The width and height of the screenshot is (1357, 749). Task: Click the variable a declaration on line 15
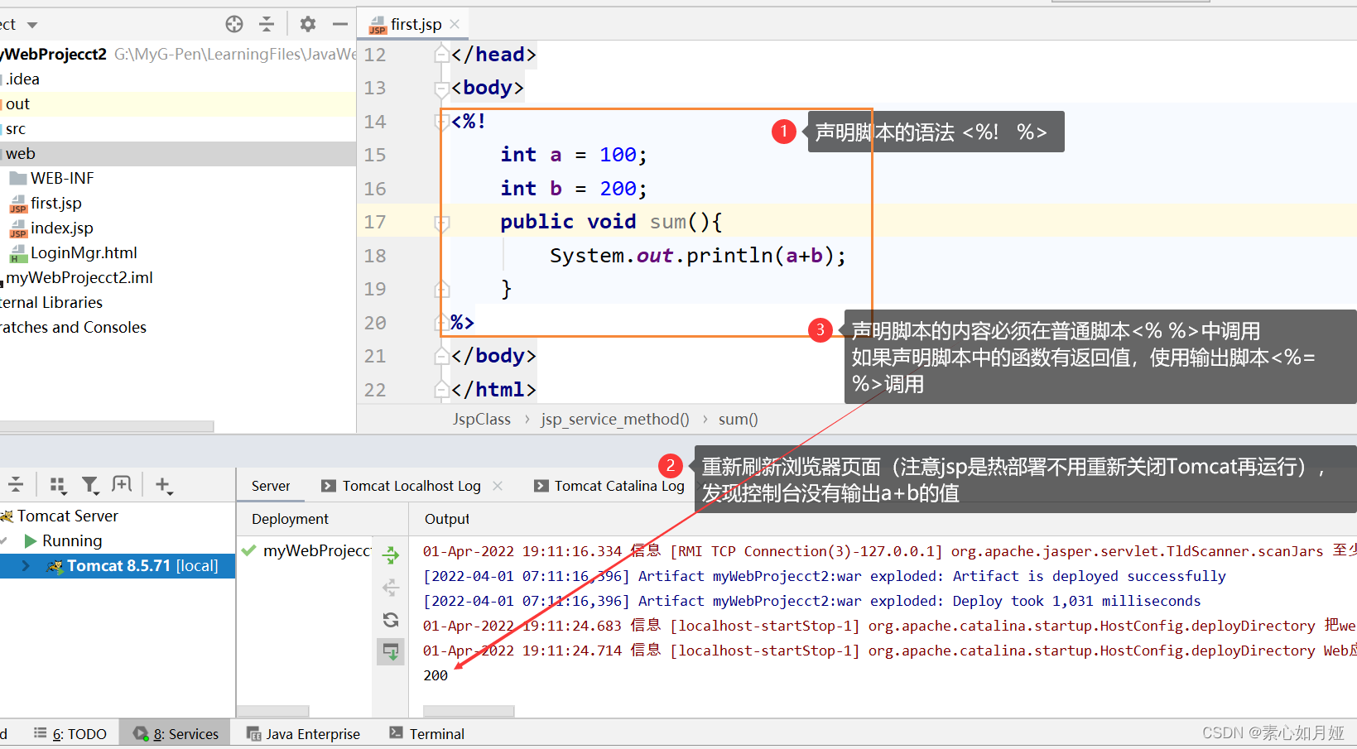pyautogui.click(x=556, y=155)
